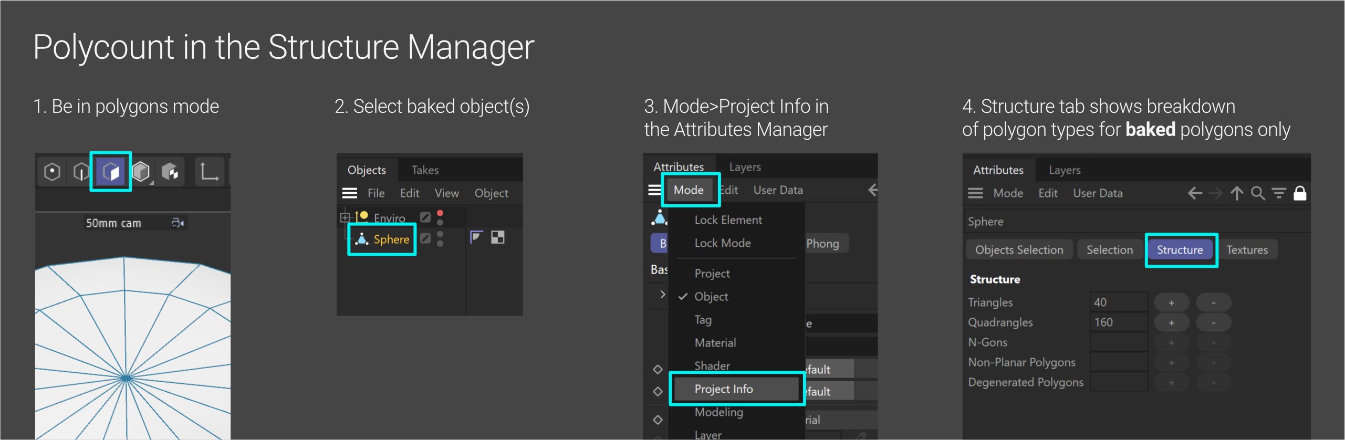Expand the Enviro object tree

345,217
